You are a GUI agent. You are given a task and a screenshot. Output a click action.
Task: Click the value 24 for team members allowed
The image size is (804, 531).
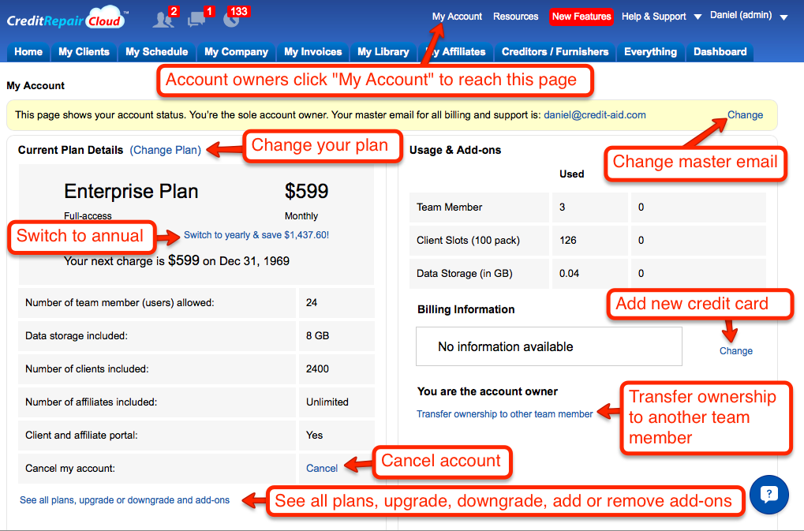point(311,303)
